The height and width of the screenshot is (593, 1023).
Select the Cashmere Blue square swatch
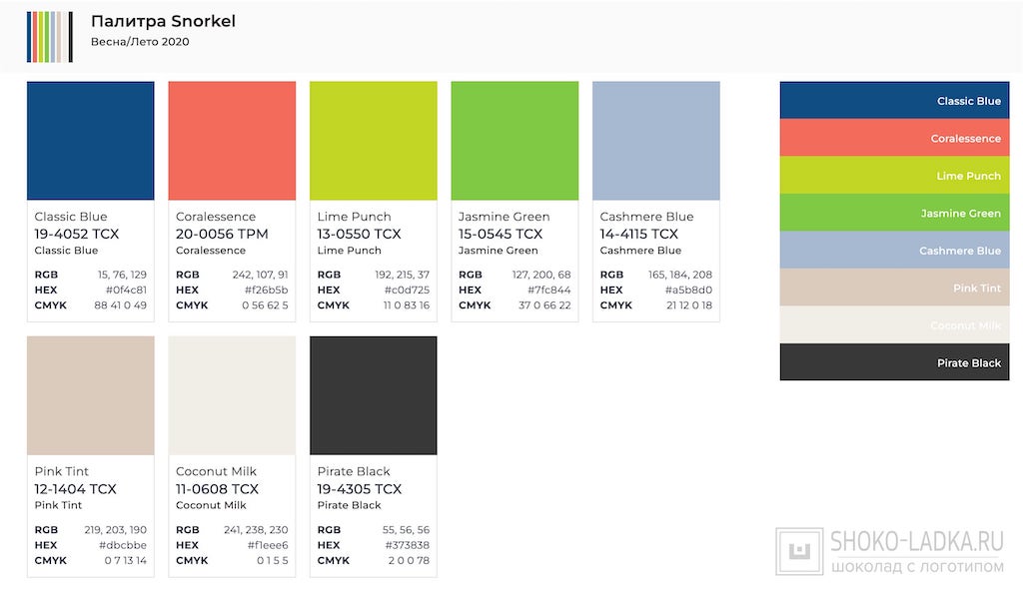pyautogui.click(x=656, y=141)
